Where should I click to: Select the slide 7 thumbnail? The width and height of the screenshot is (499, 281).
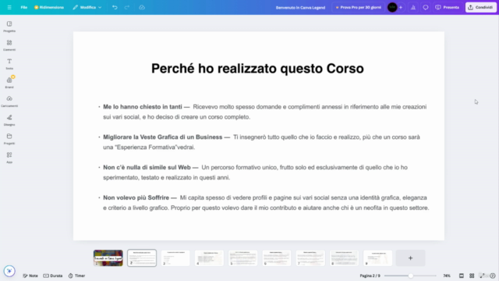310,258
